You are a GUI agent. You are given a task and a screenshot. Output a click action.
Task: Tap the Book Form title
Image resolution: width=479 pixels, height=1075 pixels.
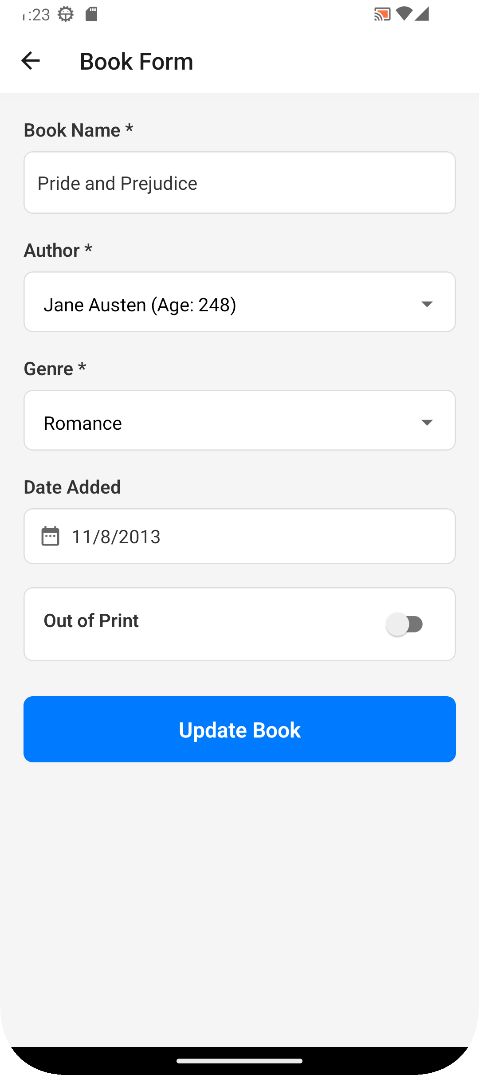(136, 61)
